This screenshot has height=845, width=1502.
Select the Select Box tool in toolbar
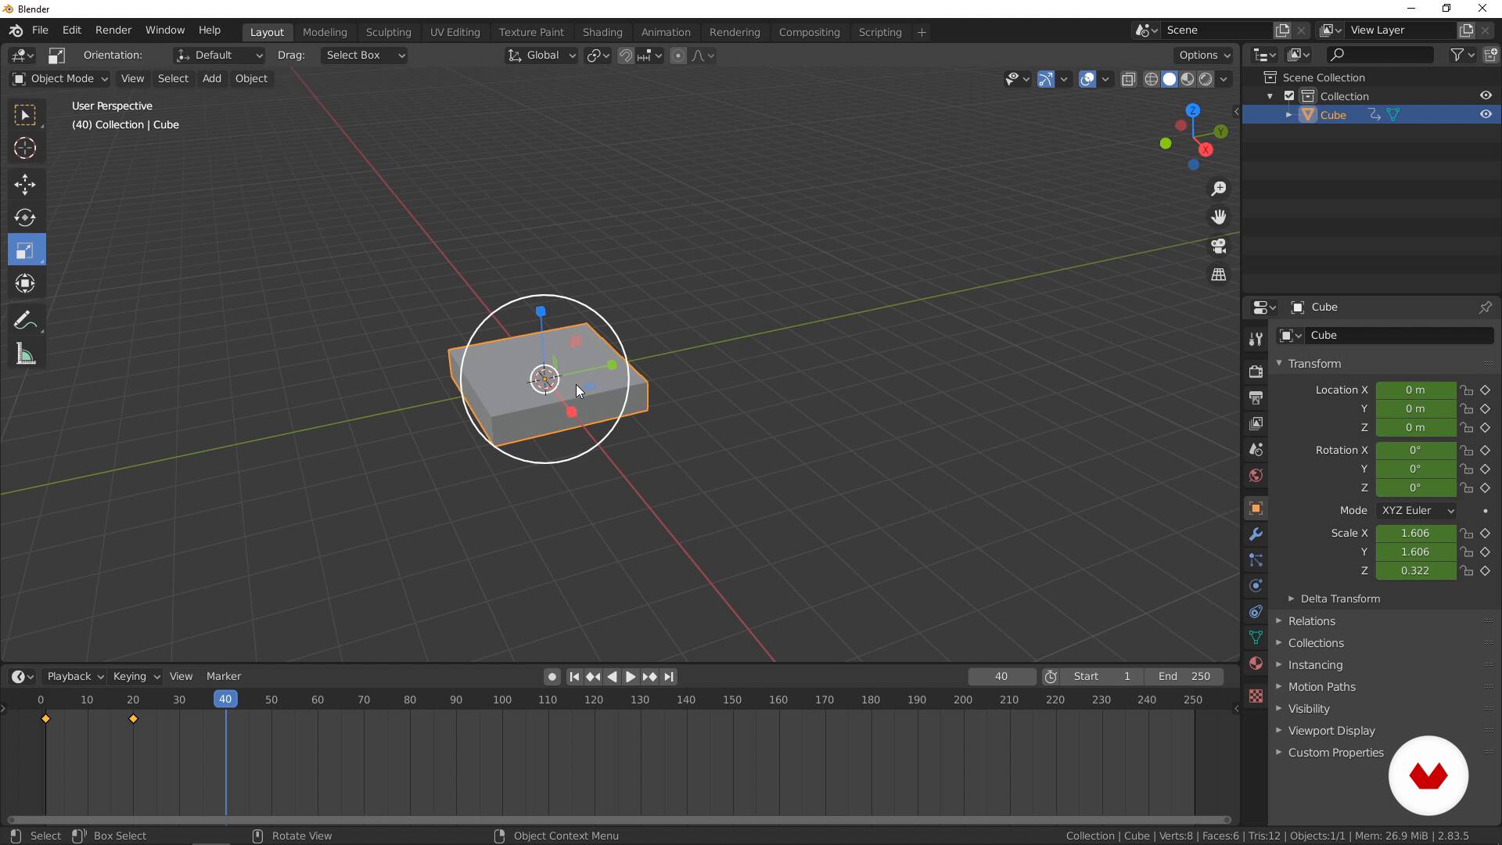25,115
